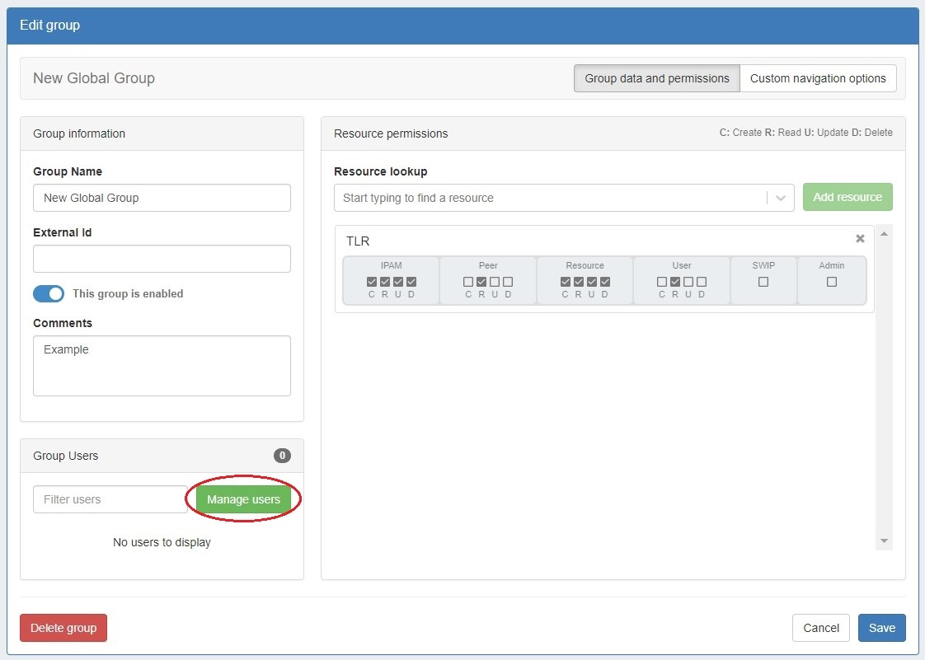The width and height of the screenshot is (925, 660).
Task: Click the Group Users count badge
Action: [282, 456]
